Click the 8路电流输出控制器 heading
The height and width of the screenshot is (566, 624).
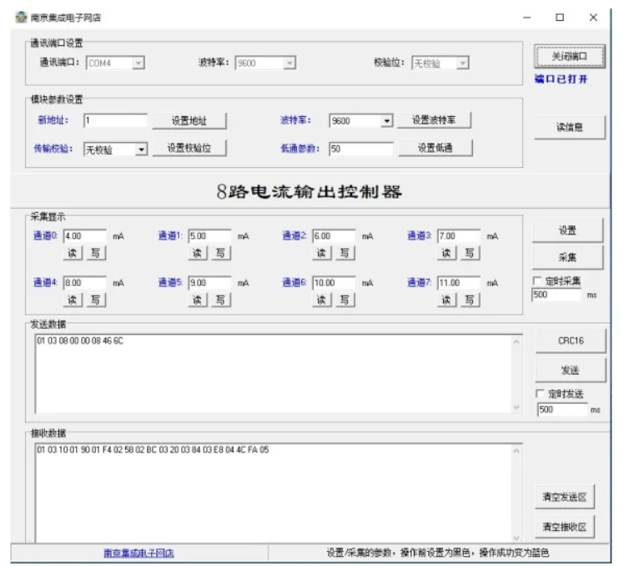pos(309,191)
